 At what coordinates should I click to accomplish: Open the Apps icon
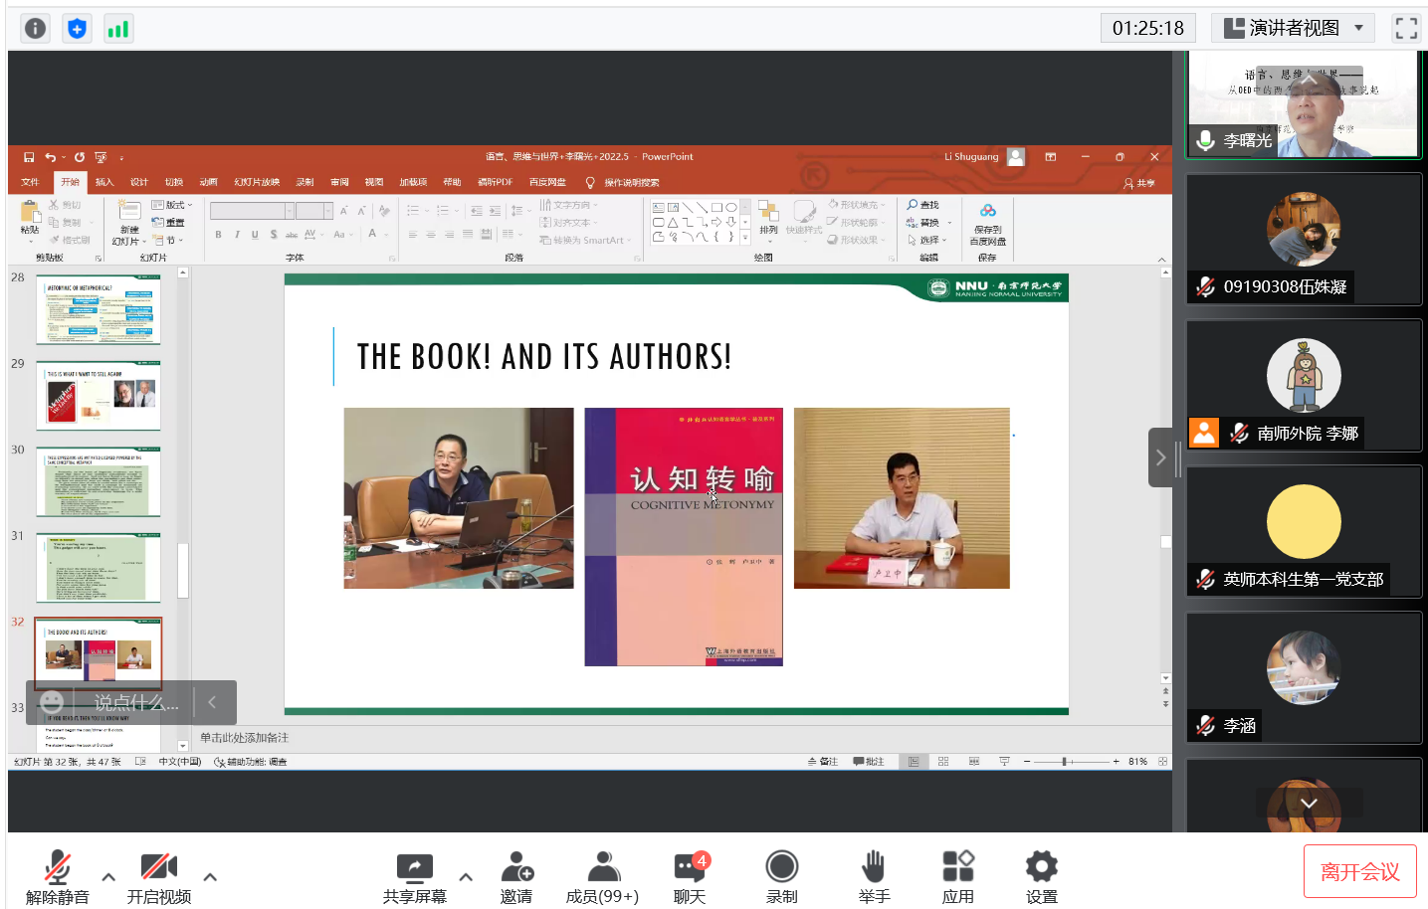pos(957,867)
